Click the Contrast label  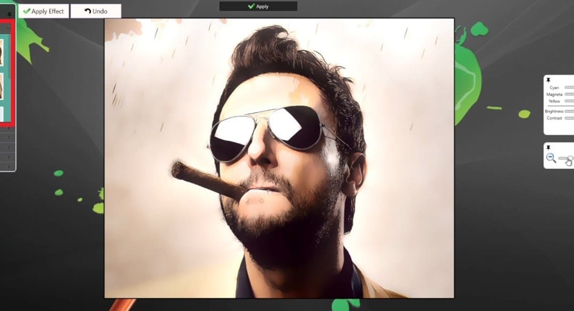(x=554, y=118)
